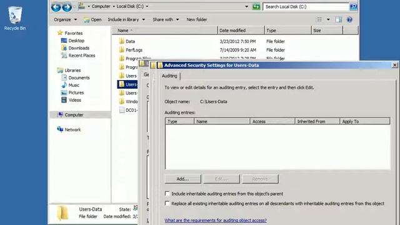Expand the view options dropdown arrow
Screen dimensions: 400x225
click(328, 19)
